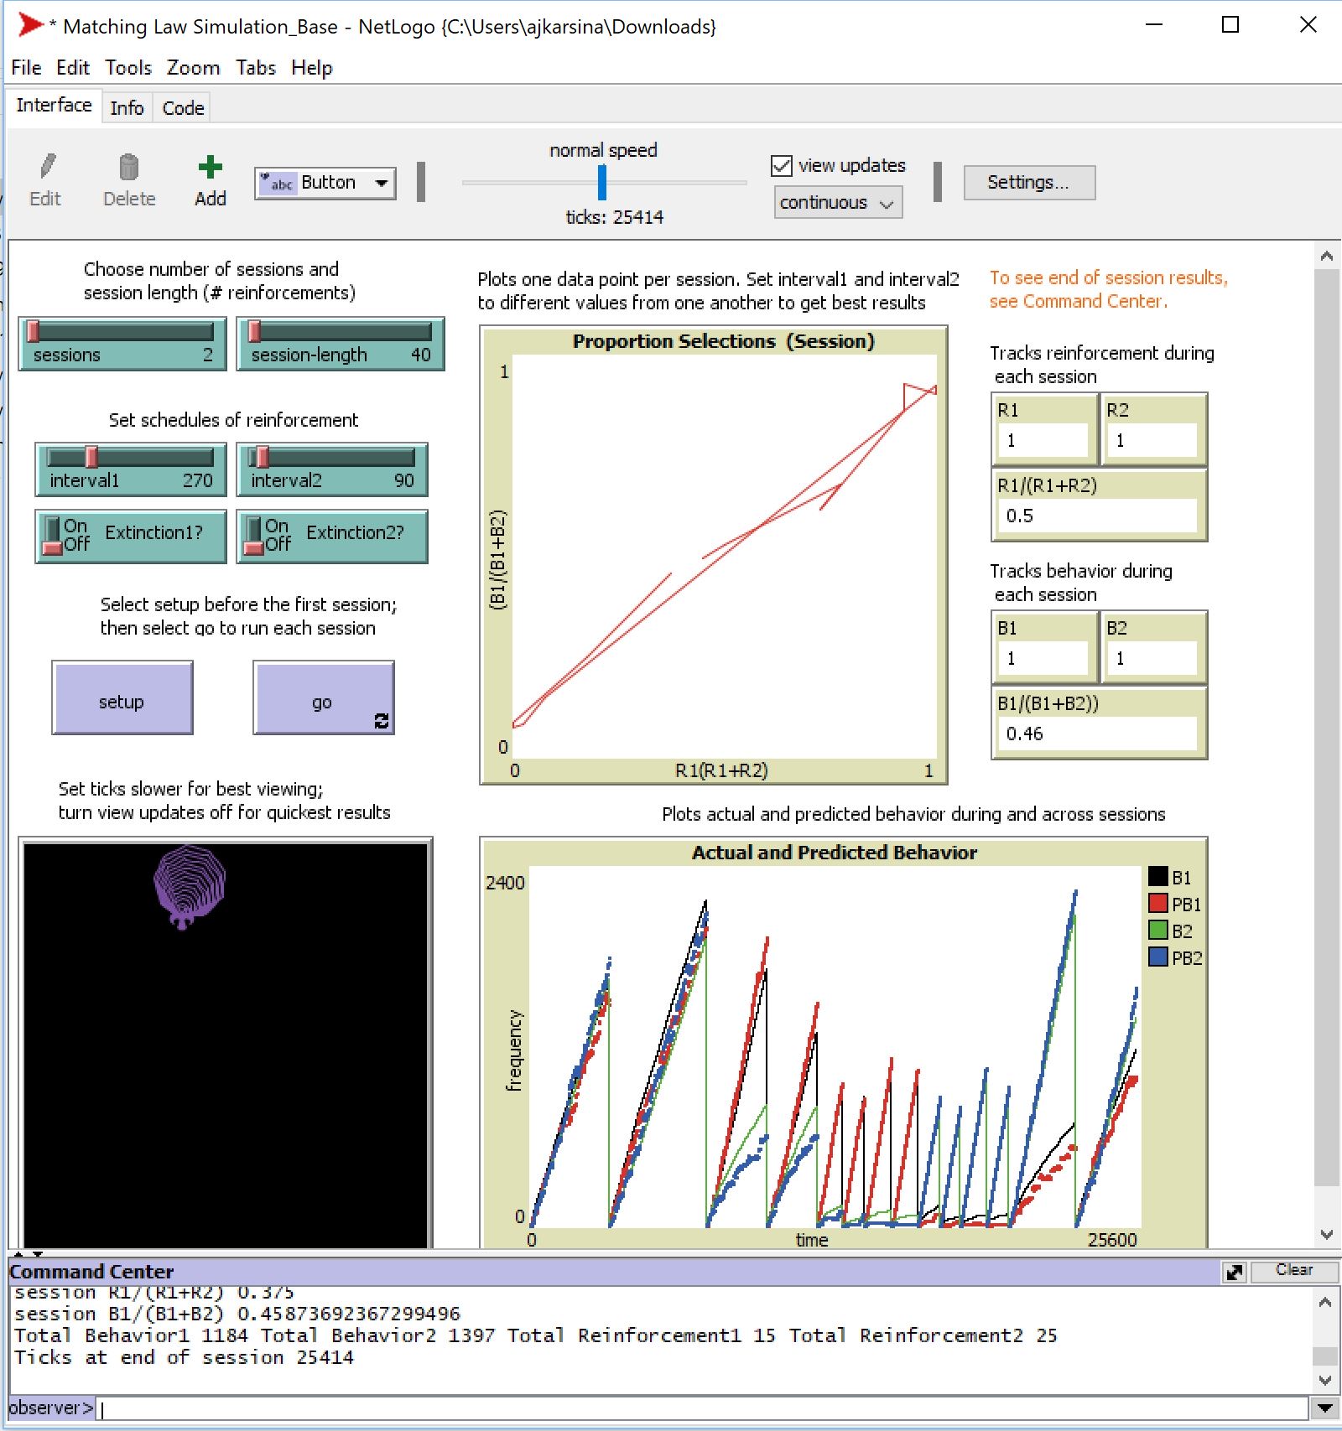Click the detach Command Center icon
The image size is (1342, 1431).
[x=1234, y=1271]
